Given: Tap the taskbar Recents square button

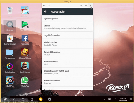Looking at the screenshot, I should [x=32, y=99].
